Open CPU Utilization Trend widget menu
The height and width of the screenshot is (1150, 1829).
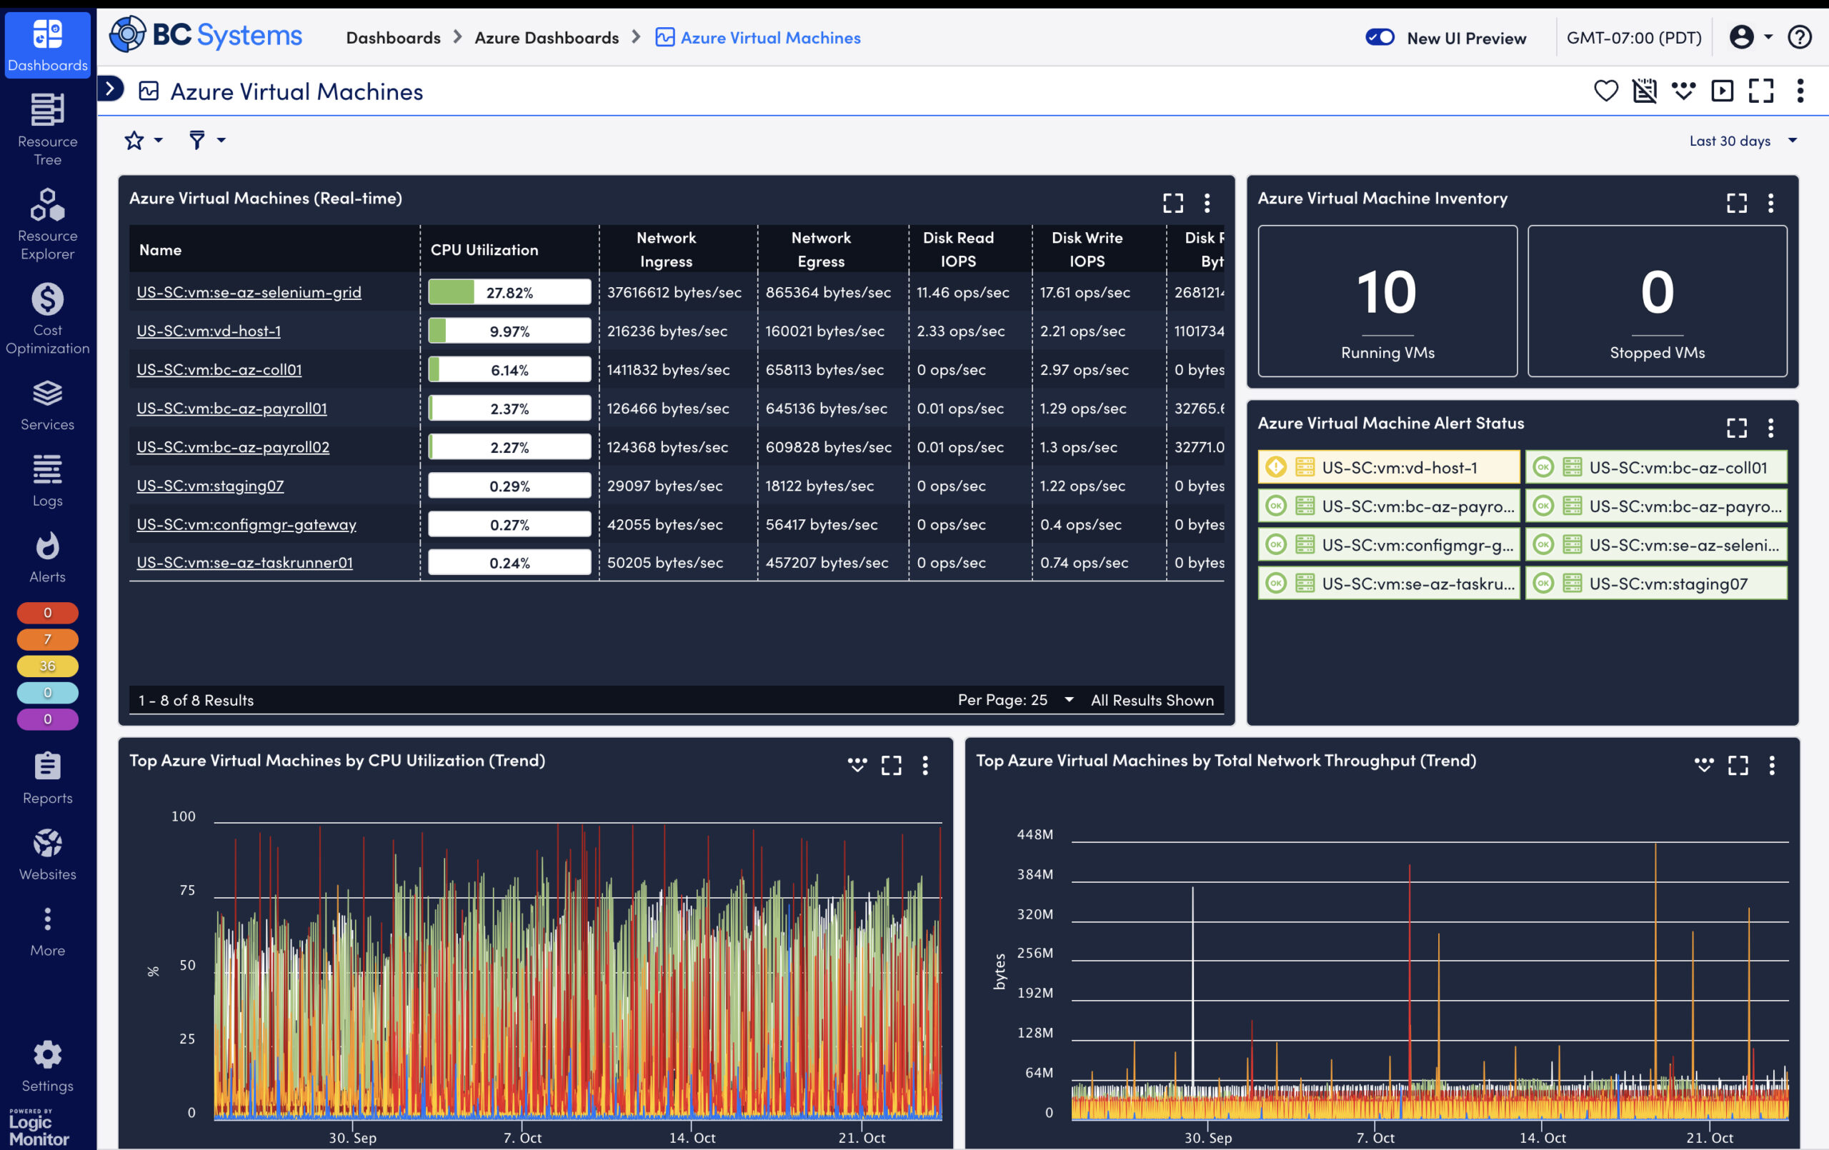[925, 765]
